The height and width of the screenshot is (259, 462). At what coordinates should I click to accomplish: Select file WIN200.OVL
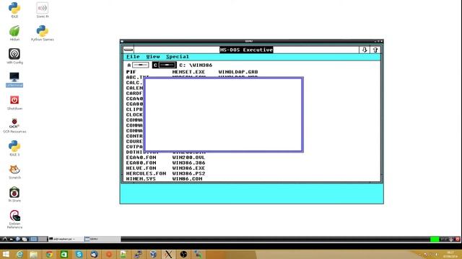coord(188,158)
